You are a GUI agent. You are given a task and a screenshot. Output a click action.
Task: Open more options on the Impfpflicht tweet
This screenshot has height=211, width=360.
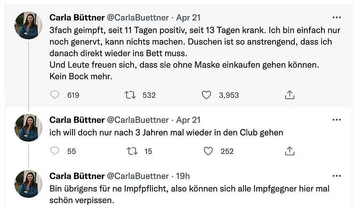coord(336,176)
